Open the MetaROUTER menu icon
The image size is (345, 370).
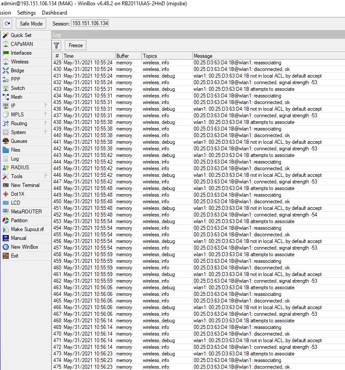pos(6,212)
